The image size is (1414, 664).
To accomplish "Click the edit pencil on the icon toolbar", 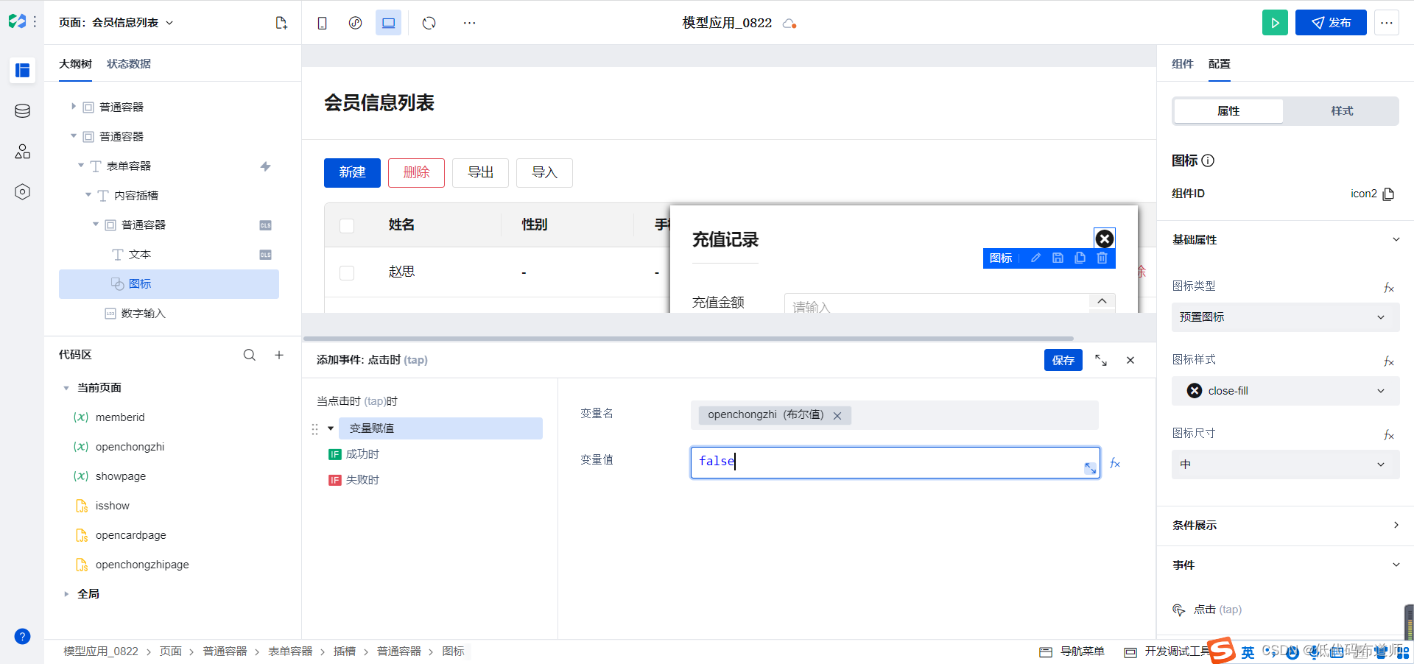I will 1035,258.
